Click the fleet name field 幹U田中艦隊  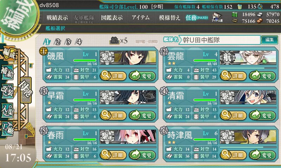click(x=219, y=40)
